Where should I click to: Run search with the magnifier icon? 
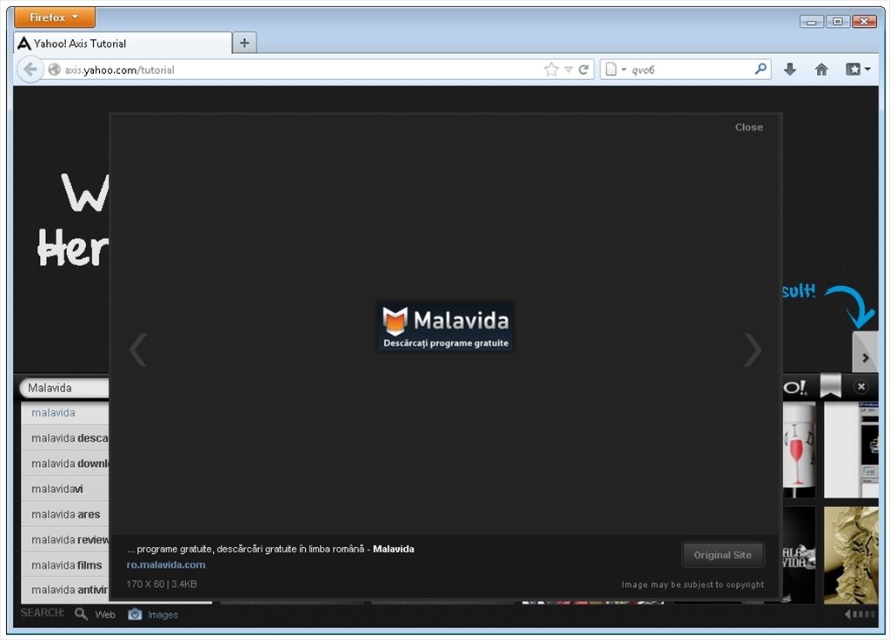coord(760,70)
